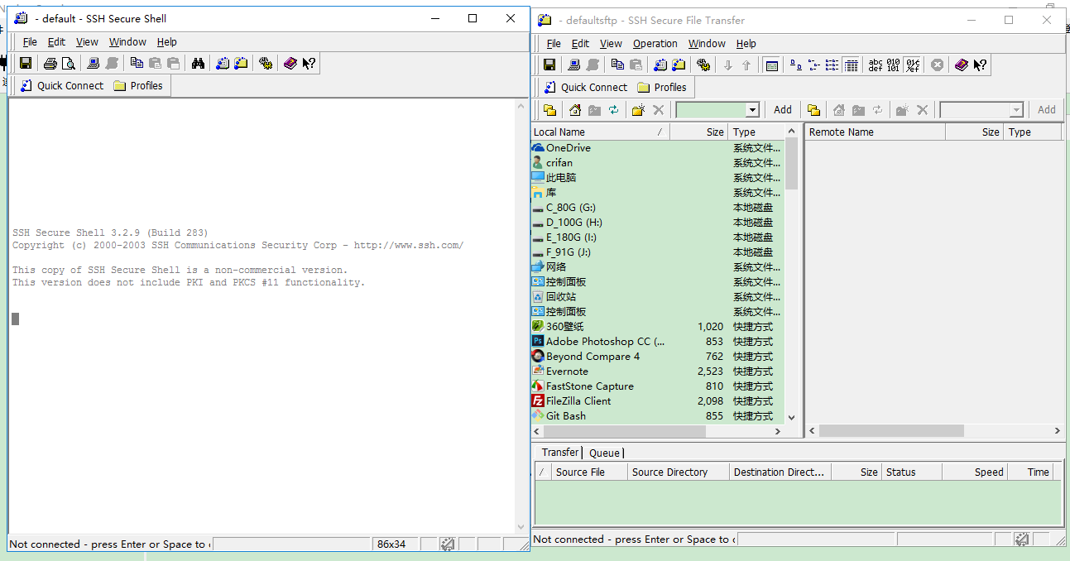Switch to Large Icons view
This screenshot has height=561, width=1070.
(x=795, y=65)
